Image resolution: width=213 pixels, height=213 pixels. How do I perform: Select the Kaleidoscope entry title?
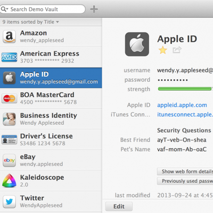(x=42, y=177)
